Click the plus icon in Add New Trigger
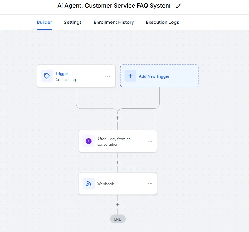Screen dimensions: 249x232 click(x=130, y=76)
